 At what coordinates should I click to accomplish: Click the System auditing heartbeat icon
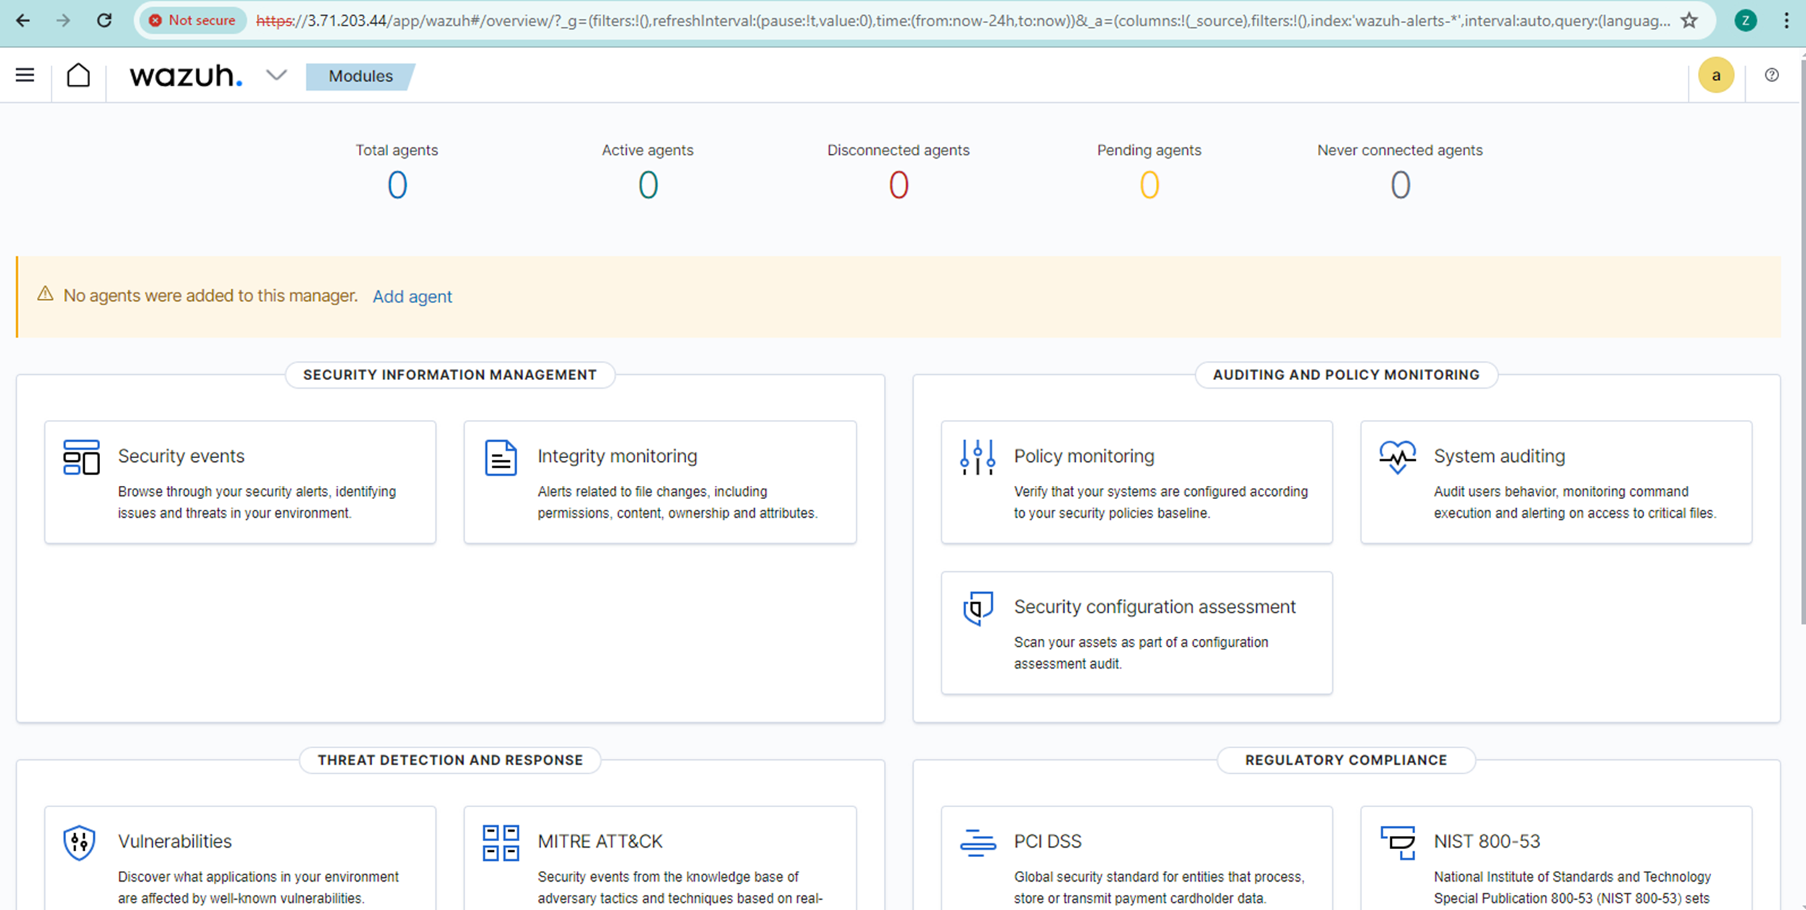pos(1397,458)
